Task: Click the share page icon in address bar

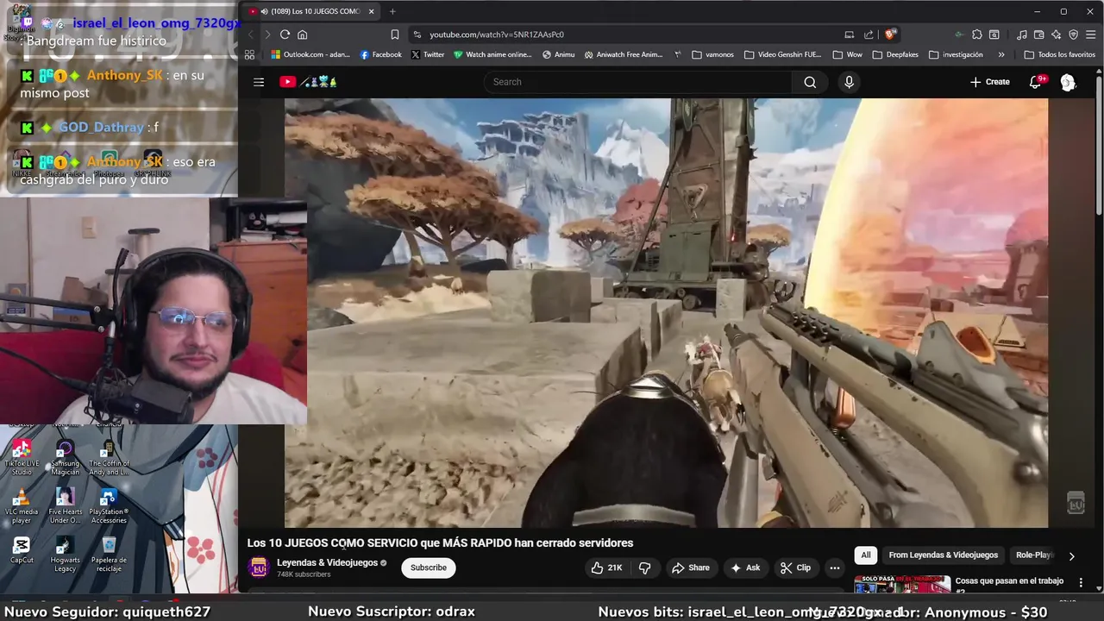Action: pyautogui.click(x=869, y=34)
